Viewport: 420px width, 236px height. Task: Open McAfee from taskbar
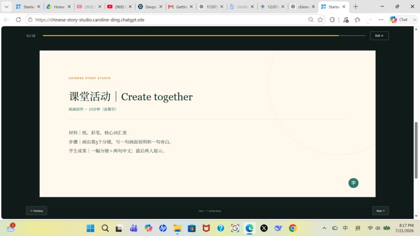coord(206,228)
